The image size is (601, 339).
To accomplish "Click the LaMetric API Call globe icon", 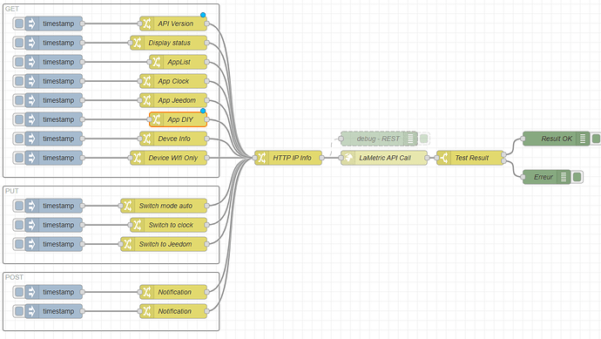I will pos(348,158).
